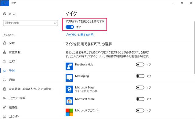Open the 連絡先 section
Image resolution: width=195 pixels, height=119 pixels.
point(13,107)
